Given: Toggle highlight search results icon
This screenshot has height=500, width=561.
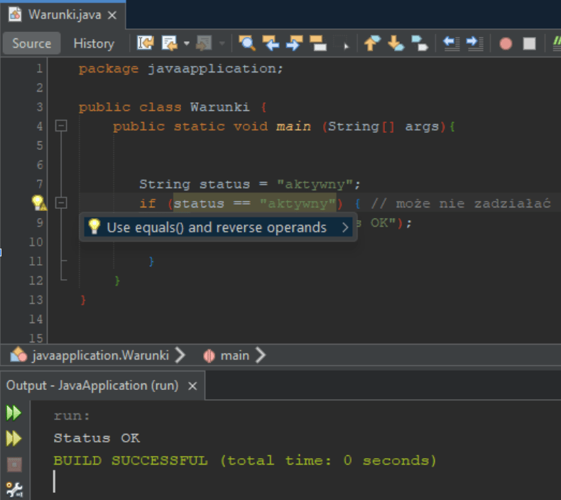Looking at the screenshot, I should pos(317,43).
